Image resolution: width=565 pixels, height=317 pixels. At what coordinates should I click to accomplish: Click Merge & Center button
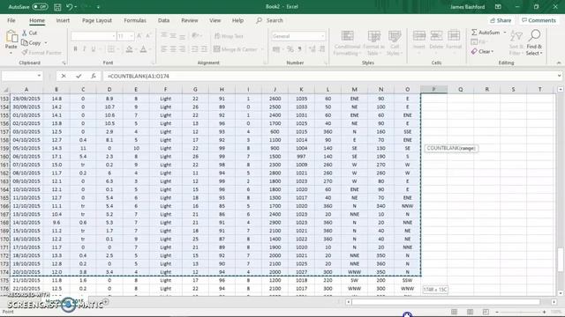(x=236, y=49)
